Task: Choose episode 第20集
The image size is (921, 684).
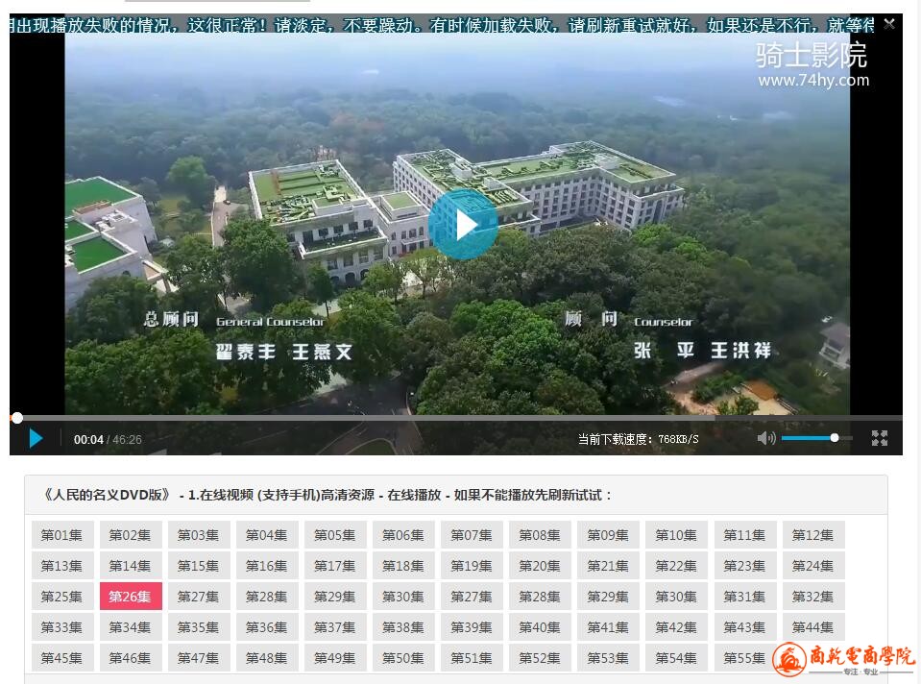Action: point(540,565)
